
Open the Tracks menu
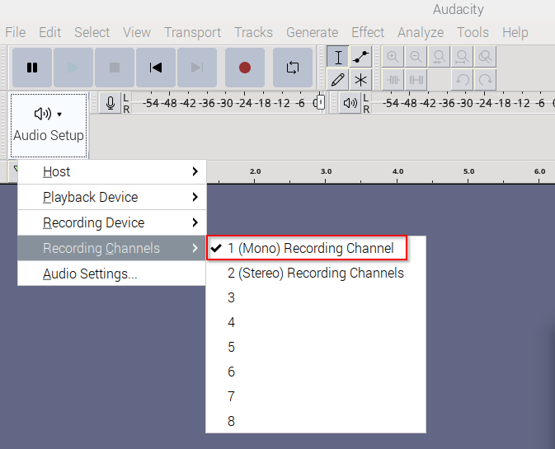pyautogui.click(x=253, y=32)
